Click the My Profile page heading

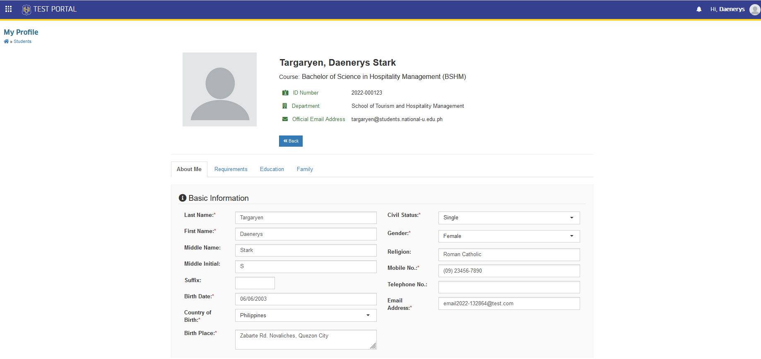pos(21,32)
